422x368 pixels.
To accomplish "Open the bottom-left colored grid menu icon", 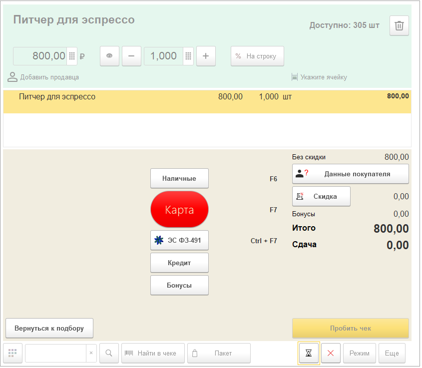I will pos(12,353).
